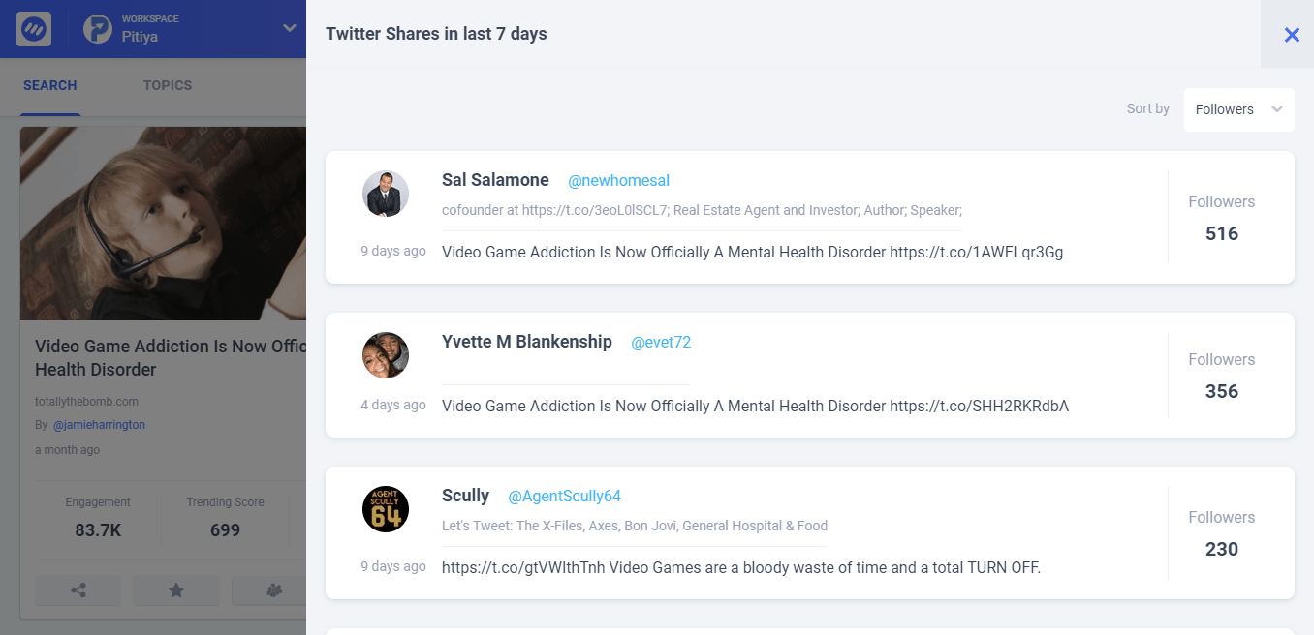Click the Scully name heading
This screenshot has width=1314, height=635.
click(465, 496)
